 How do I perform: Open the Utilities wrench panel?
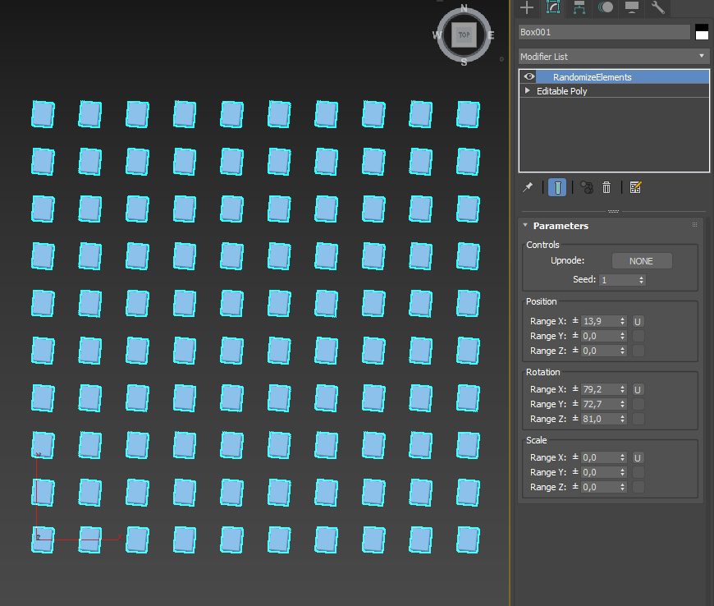(657, 7)
